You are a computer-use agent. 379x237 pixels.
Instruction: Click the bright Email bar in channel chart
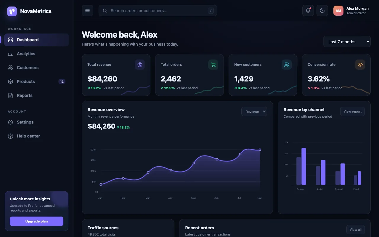point(359,178)
